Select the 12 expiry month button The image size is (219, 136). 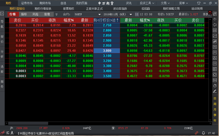click(x=141, y=14)
